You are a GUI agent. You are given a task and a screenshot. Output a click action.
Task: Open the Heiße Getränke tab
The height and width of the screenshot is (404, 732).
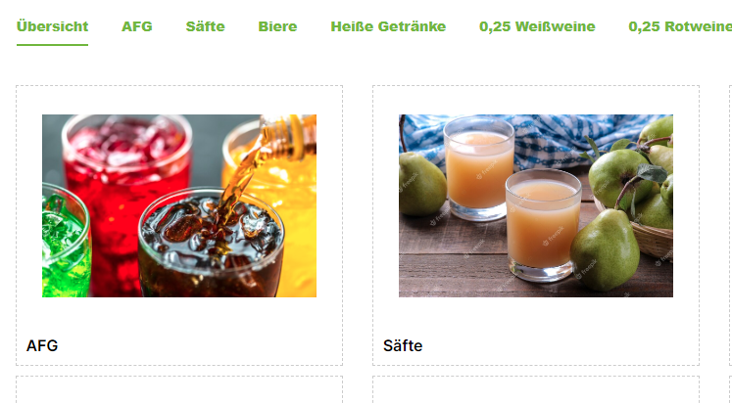(x=388, y=26)
